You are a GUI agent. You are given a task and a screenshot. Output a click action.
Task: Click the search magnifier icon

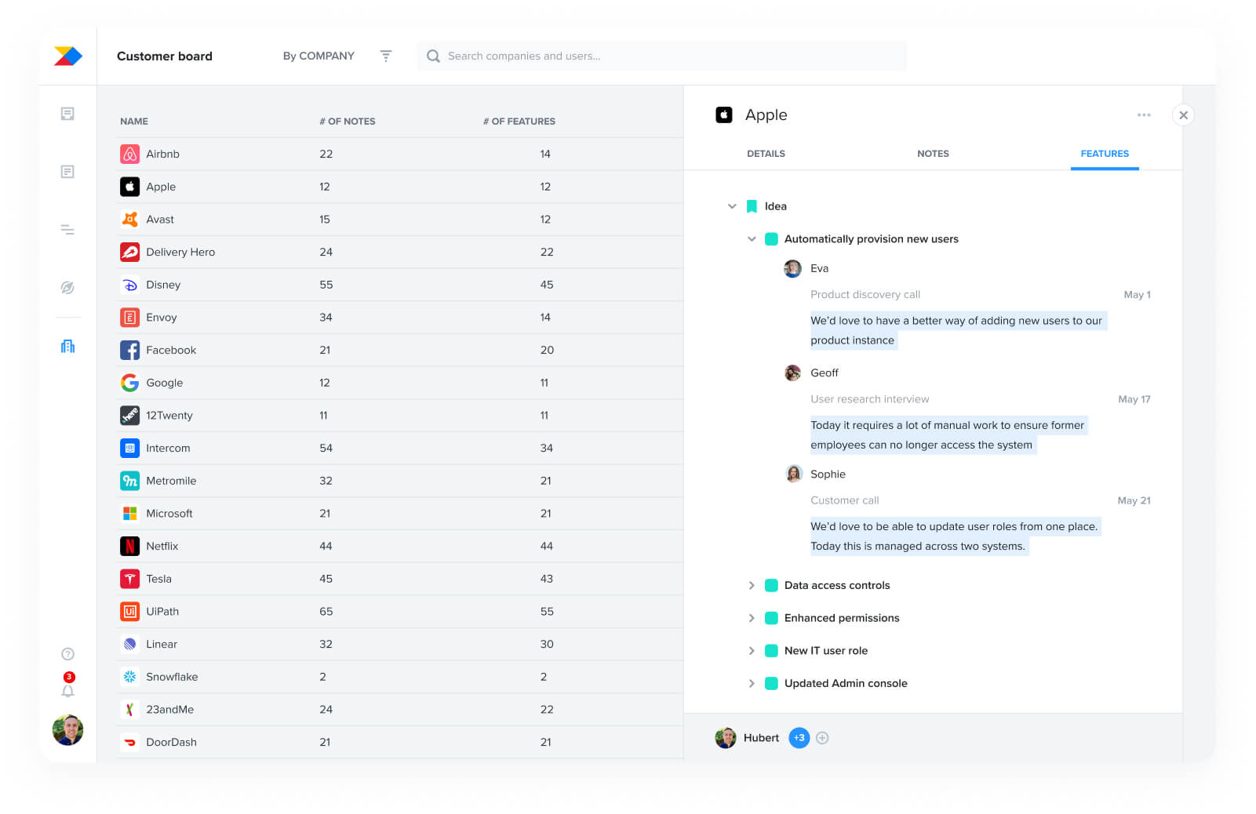(433, 56)
